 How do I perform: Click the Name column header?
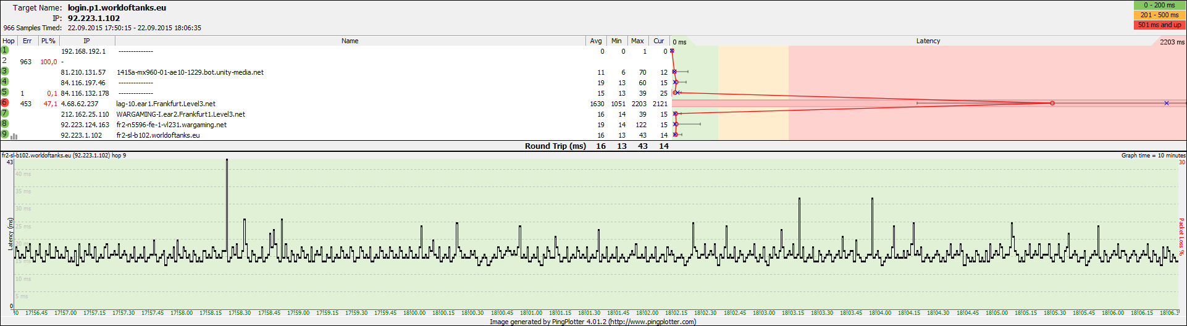tap(350, 41)
